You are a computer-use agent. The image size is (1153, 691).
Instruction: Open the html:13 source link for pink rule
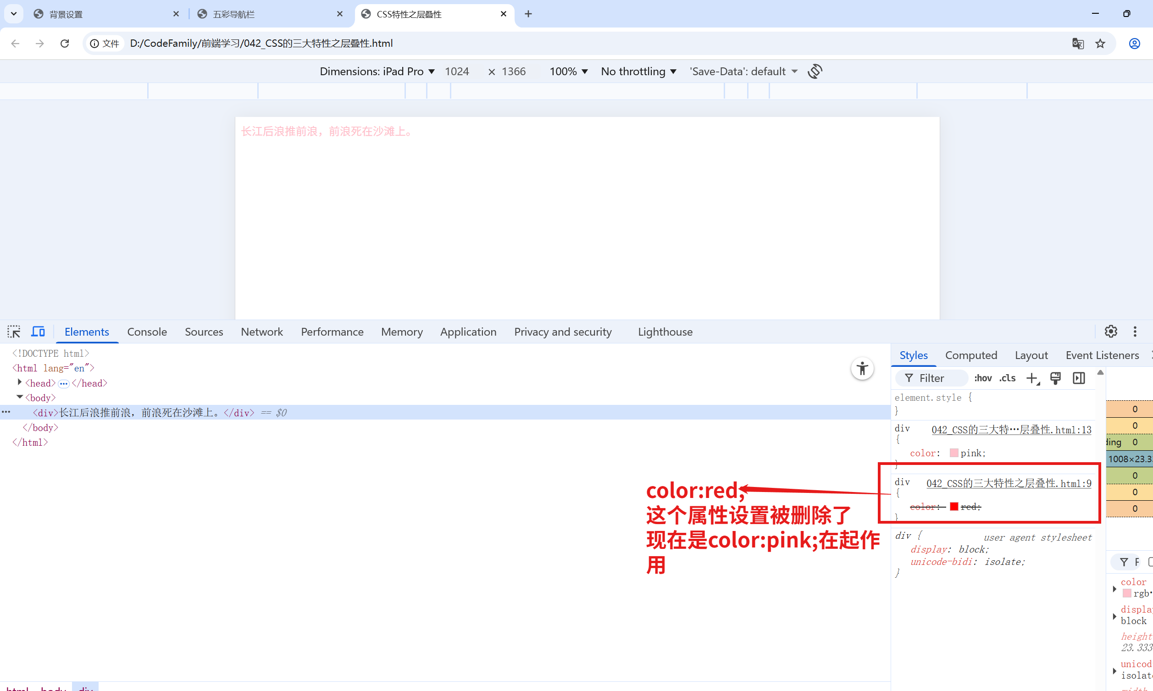pyautogui.click(x=1011, y=430)
